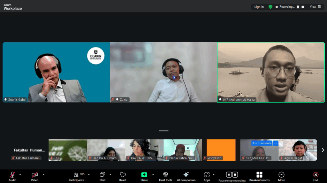Open the Share options arrow

click(x=153, y=174)
